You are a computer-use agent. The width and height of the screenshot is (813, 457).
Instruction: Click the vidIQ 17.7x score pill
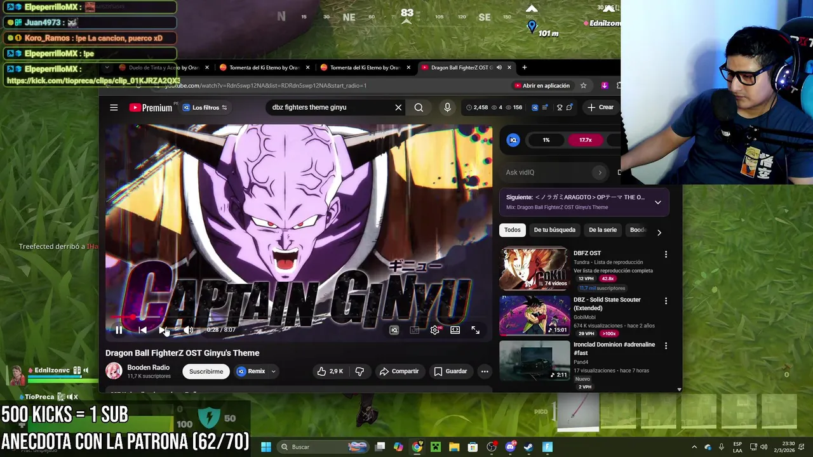click(x=585, y=140)
